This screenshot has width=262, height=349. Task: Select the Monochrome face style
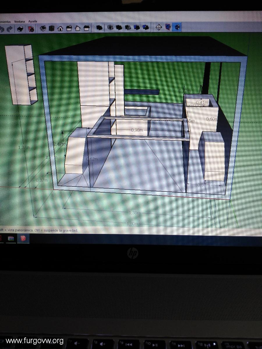tap(146, 28)
